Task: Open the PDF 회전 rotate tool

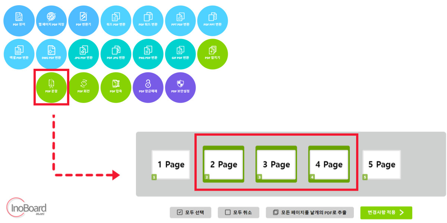Action: click(83, 87)
